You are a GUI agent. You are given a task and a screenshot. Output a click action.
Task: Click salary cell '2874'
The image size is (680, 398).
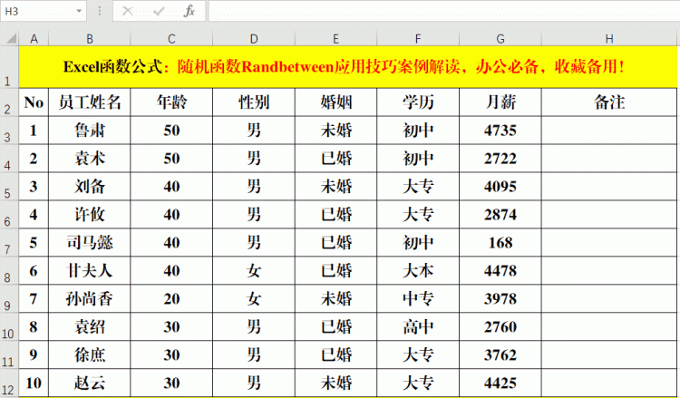point(500,215)
